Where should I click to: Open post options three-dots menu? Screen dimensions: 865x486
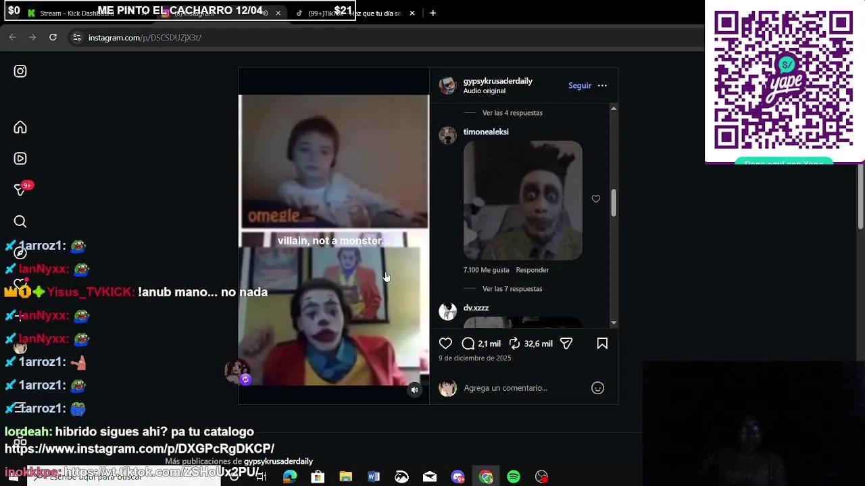(602, 86)
